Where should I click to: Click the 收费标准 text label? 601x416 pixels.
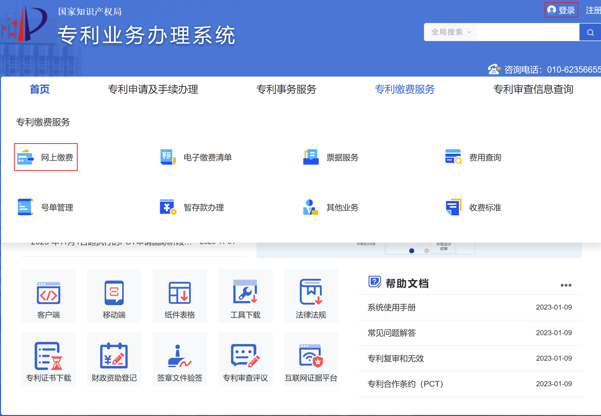pos(485,207)
